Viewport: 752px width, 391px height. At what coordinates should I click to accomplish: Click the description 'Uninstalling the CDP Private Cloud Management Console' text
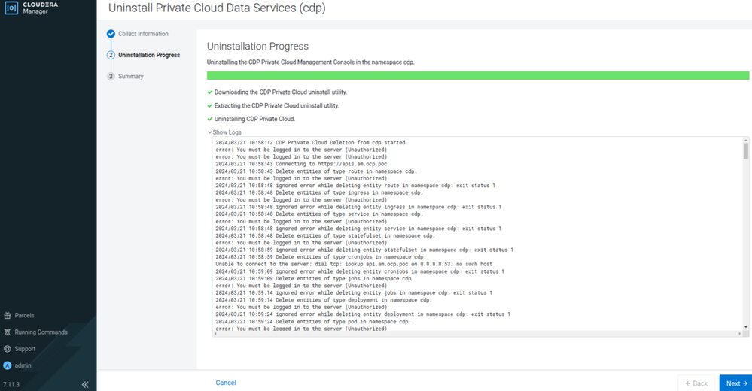tap(310, 62)
